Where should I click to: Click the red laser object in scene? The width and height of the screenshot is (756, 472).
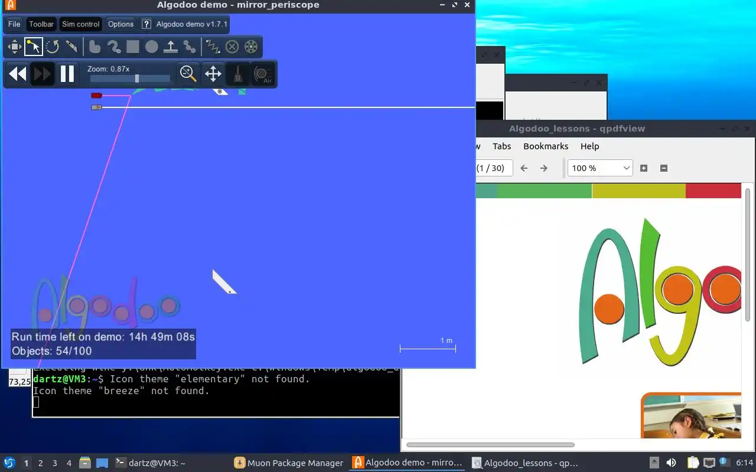(96, 95)
